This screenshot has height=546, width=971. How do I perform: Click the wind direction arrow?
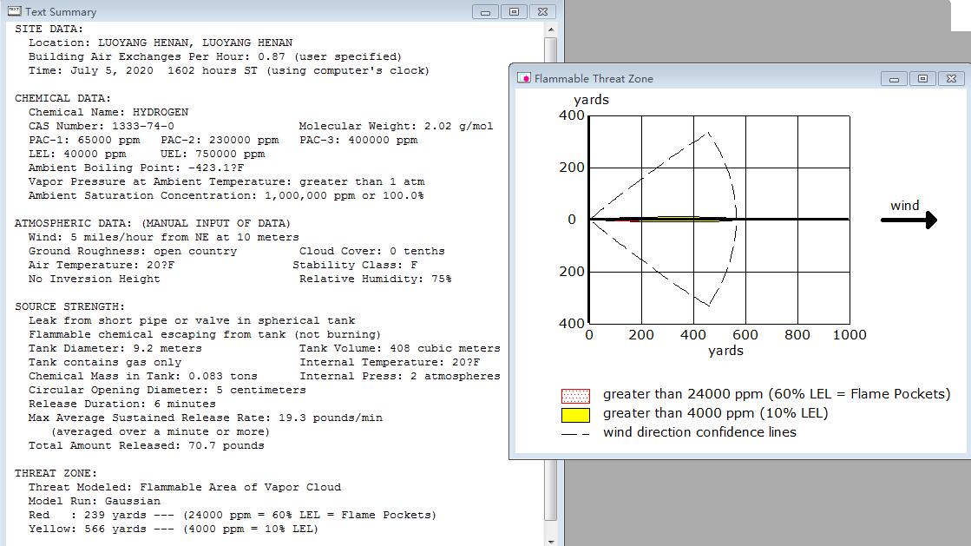[x=909, y=220]
